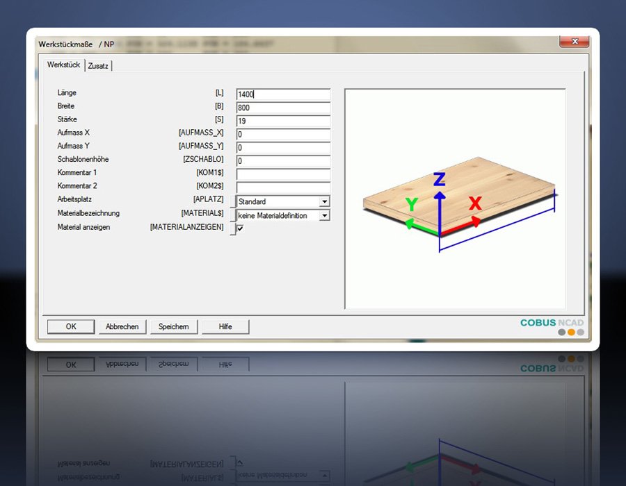This screenshot has height=486, width=626.
Task: Click the Stärke input field
Action: coord(283,121)
